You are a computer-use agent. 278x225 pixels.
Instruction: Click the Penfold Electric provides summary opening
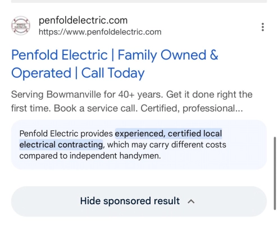(66, 134)
